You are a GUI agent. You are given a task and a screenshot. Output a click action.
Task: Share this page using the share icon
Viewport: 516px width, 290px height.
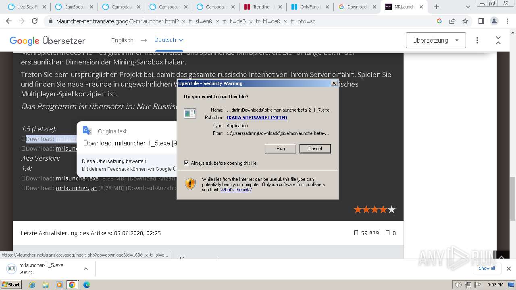point(452,21)
